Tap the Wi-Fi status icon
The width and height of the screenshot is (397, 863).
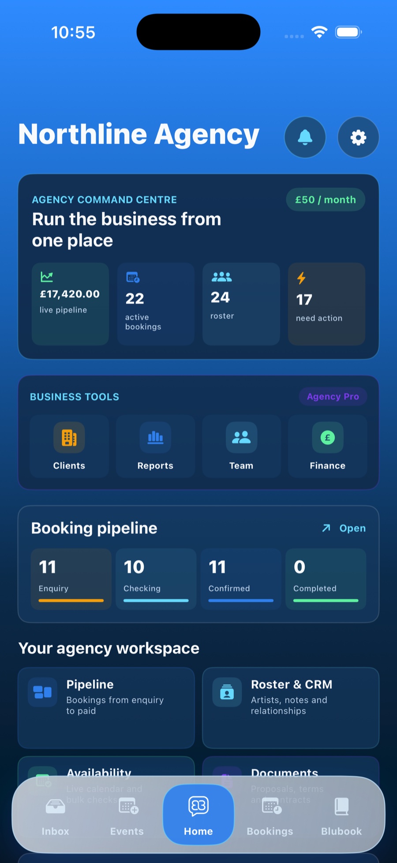coord(319,32)
